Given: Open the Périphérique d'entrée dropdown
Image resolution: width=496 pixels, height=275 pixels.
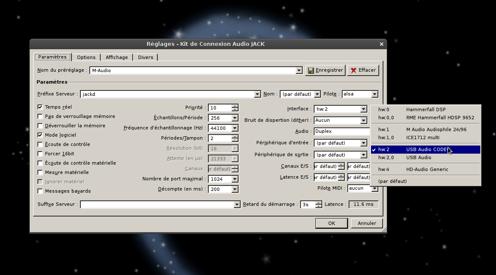Looking at the screenshot, I should (363, 143).
